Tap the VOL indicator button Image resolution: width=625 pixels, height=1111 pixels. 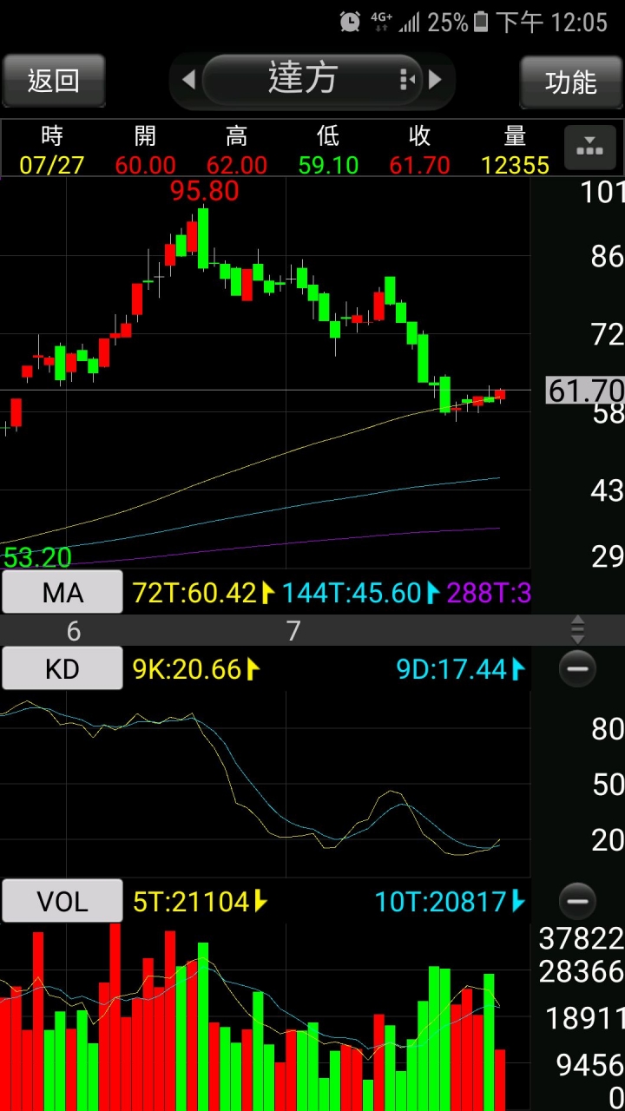click(x=62, y=901)
